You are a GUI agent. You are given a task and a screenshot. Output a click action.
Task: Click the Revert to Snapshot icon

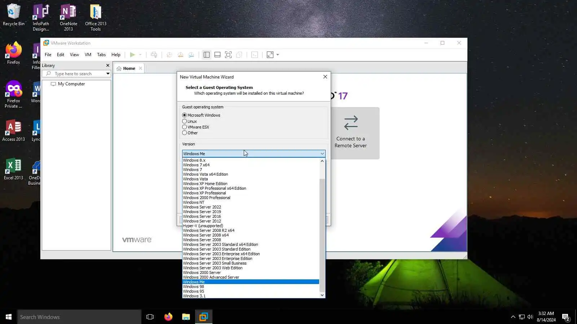point(180,55)
